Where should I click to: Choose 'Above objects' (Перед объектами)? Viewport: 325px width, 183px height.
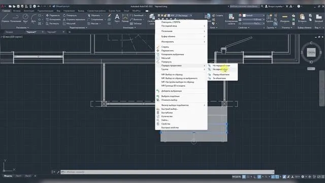[222, 75]
